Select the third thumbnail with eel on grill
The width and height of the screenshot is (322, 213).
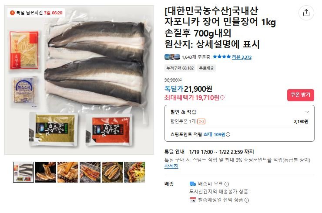68,172
